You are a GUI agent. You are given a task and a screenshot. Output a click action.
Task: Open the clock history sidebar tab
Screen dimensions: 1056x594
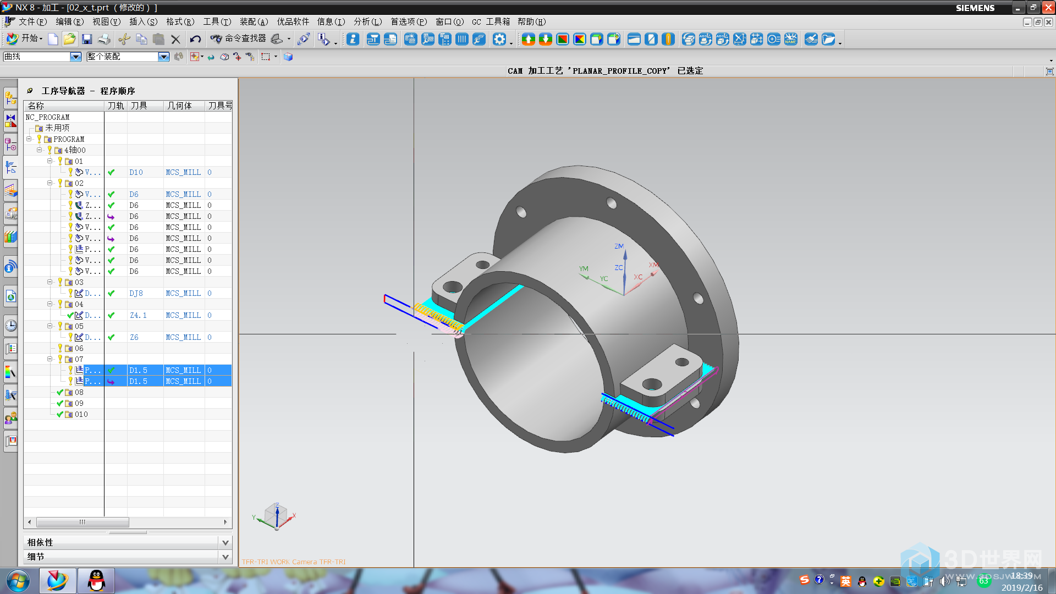tap(10, 326)
